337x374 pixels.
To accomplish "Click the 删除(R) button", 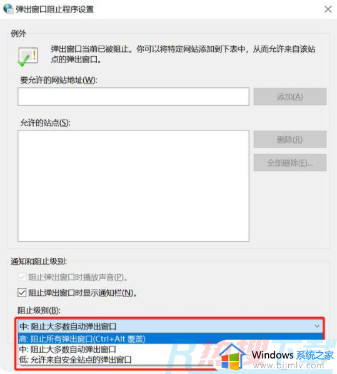I will [x=290, y=139].
